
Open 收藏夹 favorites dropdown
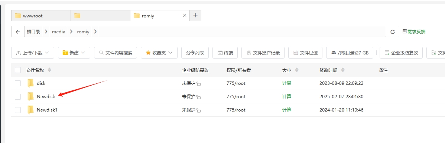pyautogui.click(x=159, y=53)
